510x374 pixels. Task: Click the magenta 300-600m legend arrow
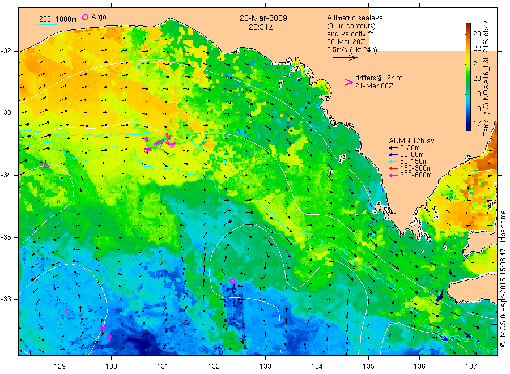pos(394,175)
